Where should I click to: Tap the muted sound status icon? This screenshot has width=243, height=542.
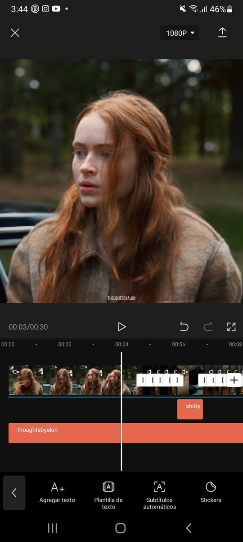click(183, 9)
